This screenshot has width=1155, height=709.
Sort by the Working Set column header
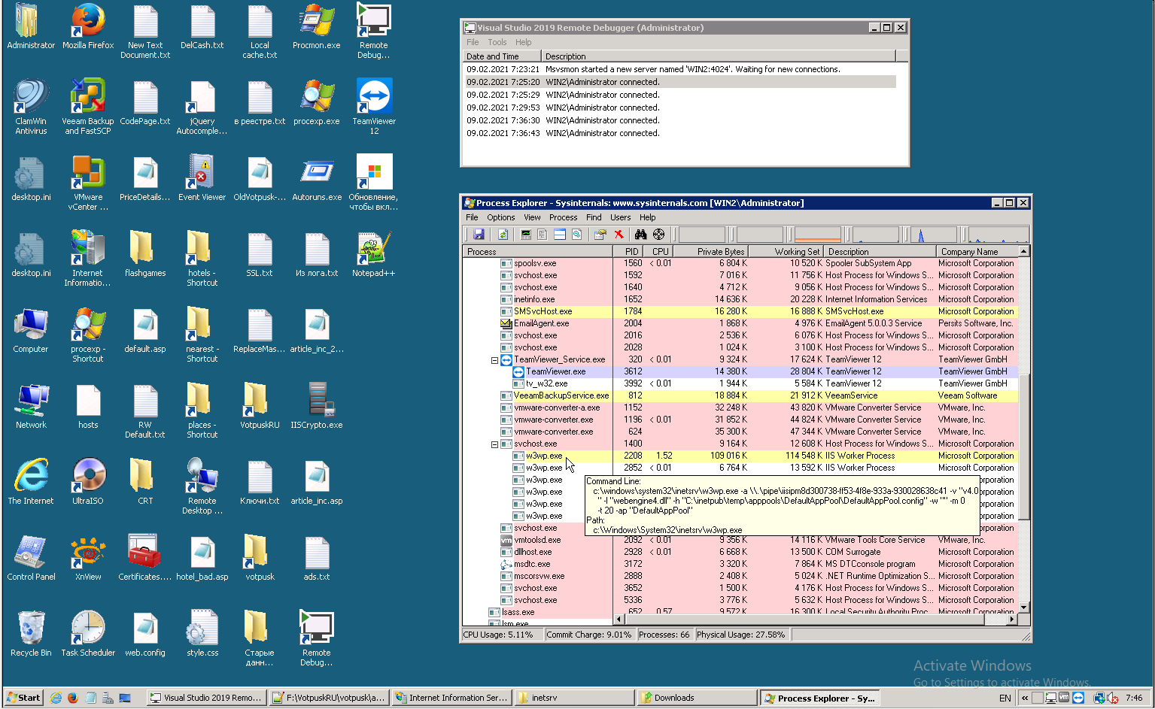(x=786, y=252)
